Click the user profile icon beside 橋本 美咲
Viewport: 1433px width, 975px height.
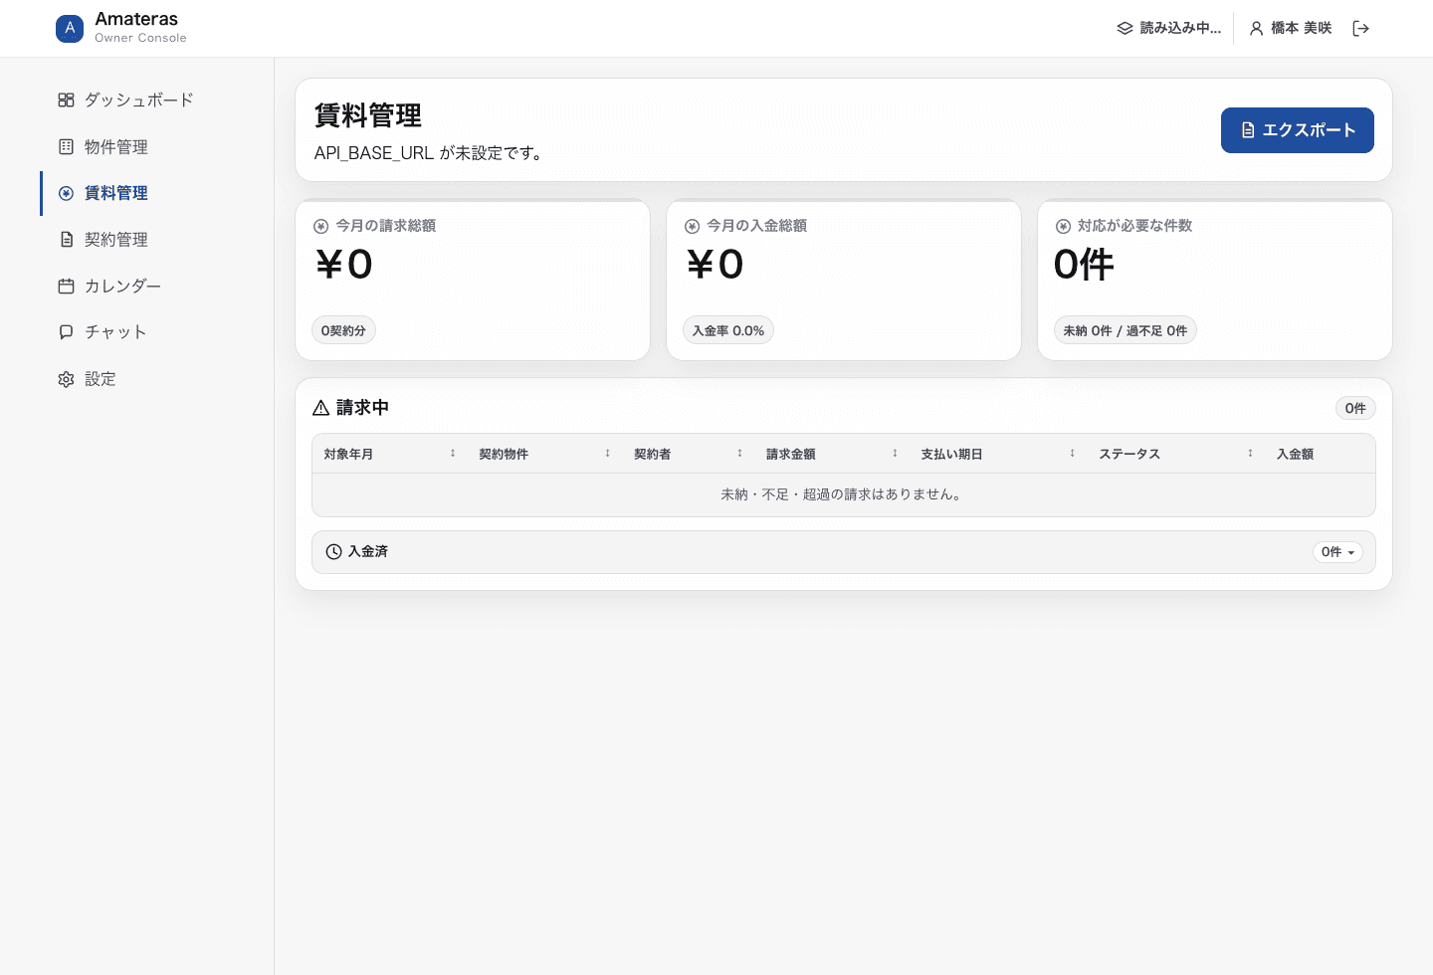point(1257,28)
